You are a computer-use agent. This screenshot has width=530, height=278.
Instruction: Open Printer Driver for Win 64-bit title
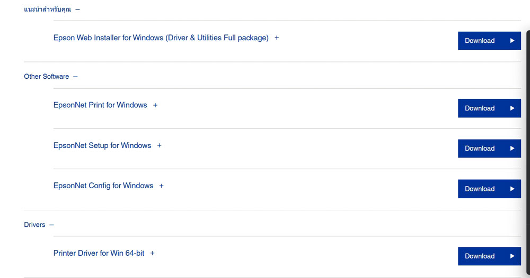point(99,253)
